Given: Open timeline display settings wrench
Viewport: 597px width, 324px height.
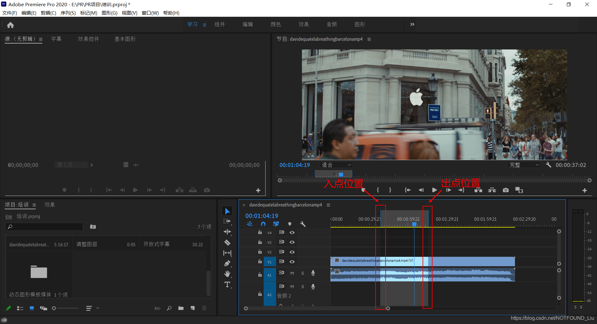Looking at the screenshot, I should pos(303,224).
